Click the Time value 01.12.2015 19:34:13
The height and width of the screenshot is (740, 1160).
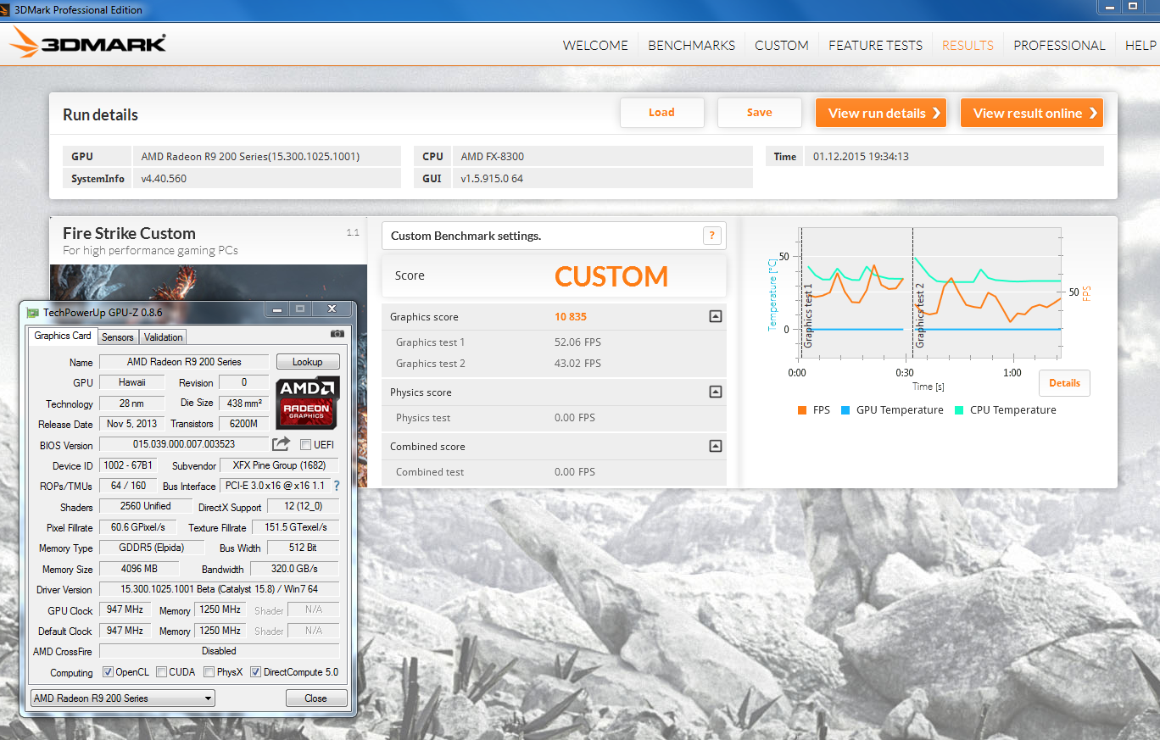(861, 157)
